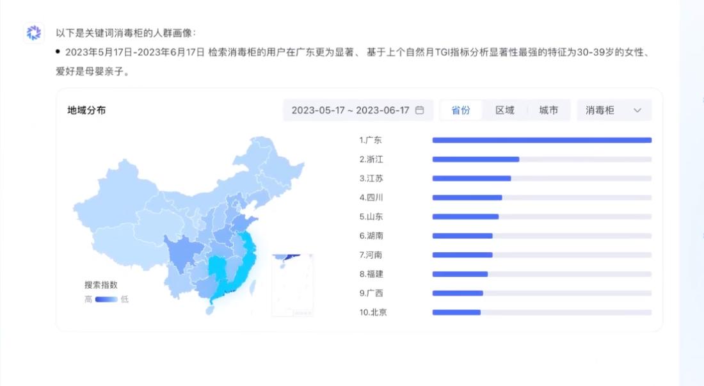Viewport: 704px width, 386px height.
Task: Click the 搜索指数 legend label
Action: click(x=101, y=285)
